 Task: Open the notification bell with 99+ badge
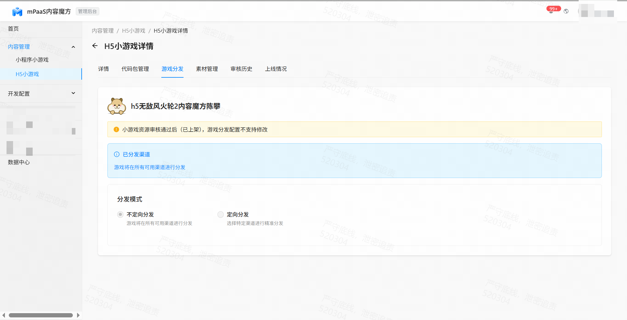point(551,11)
